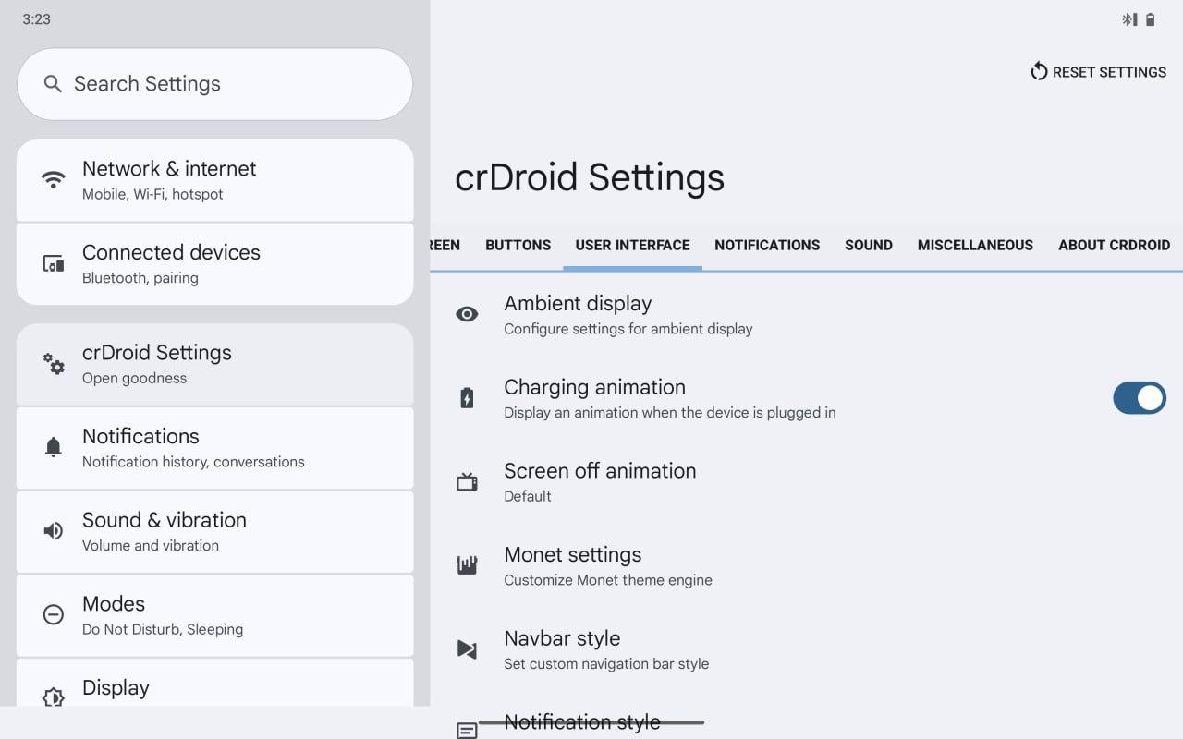Click the brightness icon beside Display
Screen dimensions: 1183x739
(x=54, y=697)
